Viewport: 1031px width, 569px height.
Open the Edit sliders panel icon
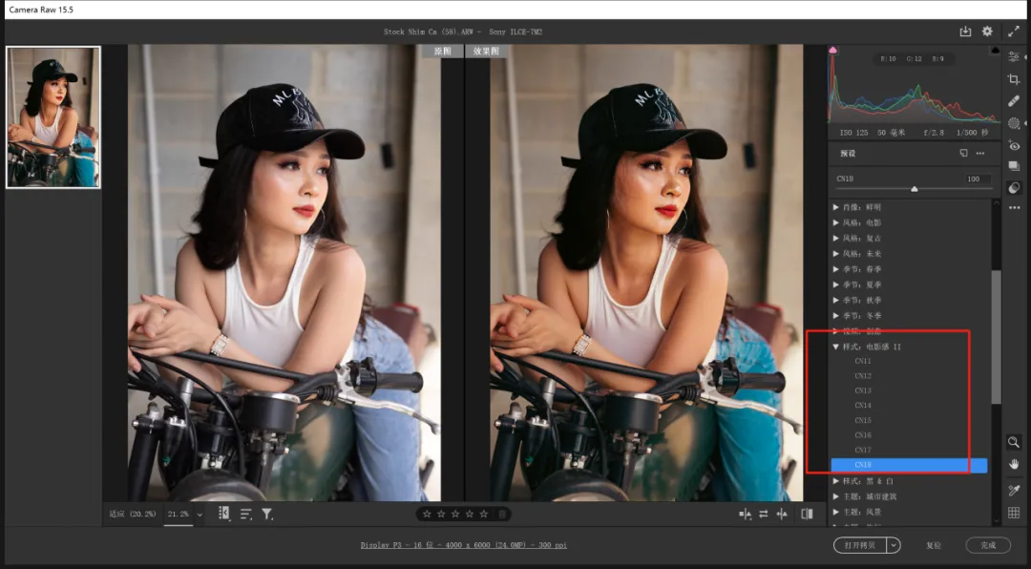pyautogui.click(x=1013, y=57)
